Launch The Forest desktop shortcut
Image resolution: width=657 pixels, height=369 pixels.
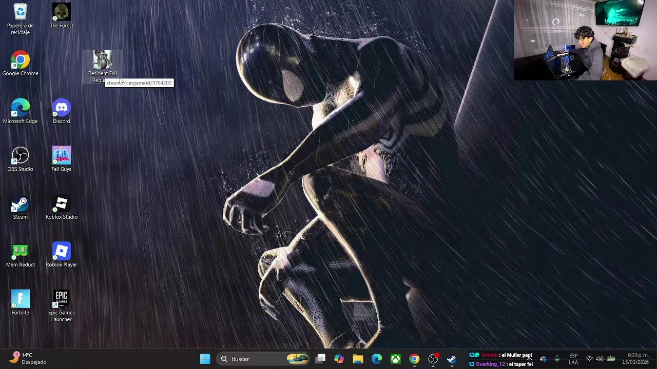(x=61, y=16)
